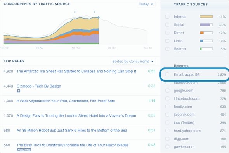Select the Direct label in Traffic Sources
The width and height of the screenshot is (229, 153).
pyautogui.click(x=179, y=33)
